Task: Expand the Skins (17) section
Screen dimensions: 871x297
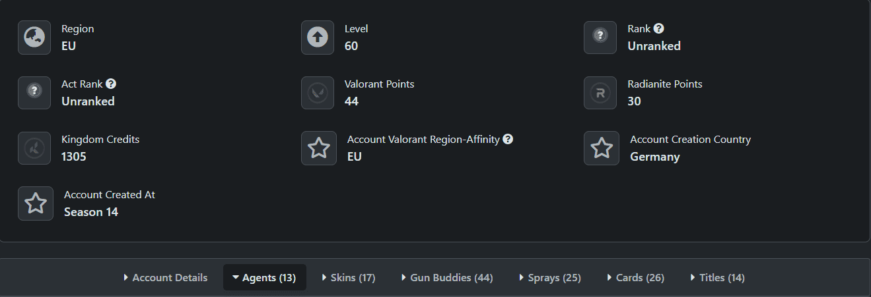Action: 349,278
